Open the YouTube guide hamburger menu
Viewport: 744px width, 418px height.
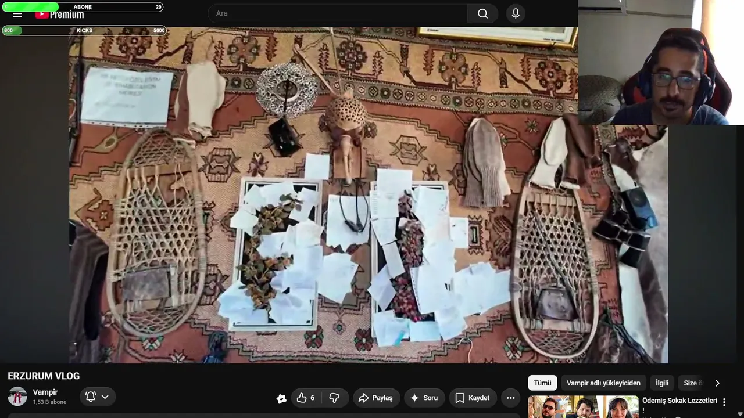pyautogui.click(x=17, y=14)
